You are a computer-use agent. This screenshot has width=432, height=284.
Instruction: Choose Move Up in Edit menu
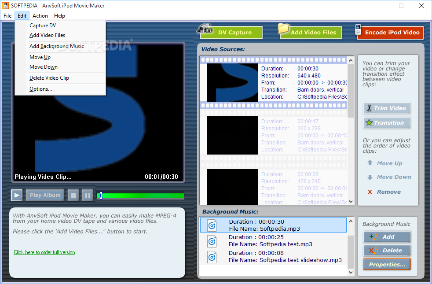point(60,57)
